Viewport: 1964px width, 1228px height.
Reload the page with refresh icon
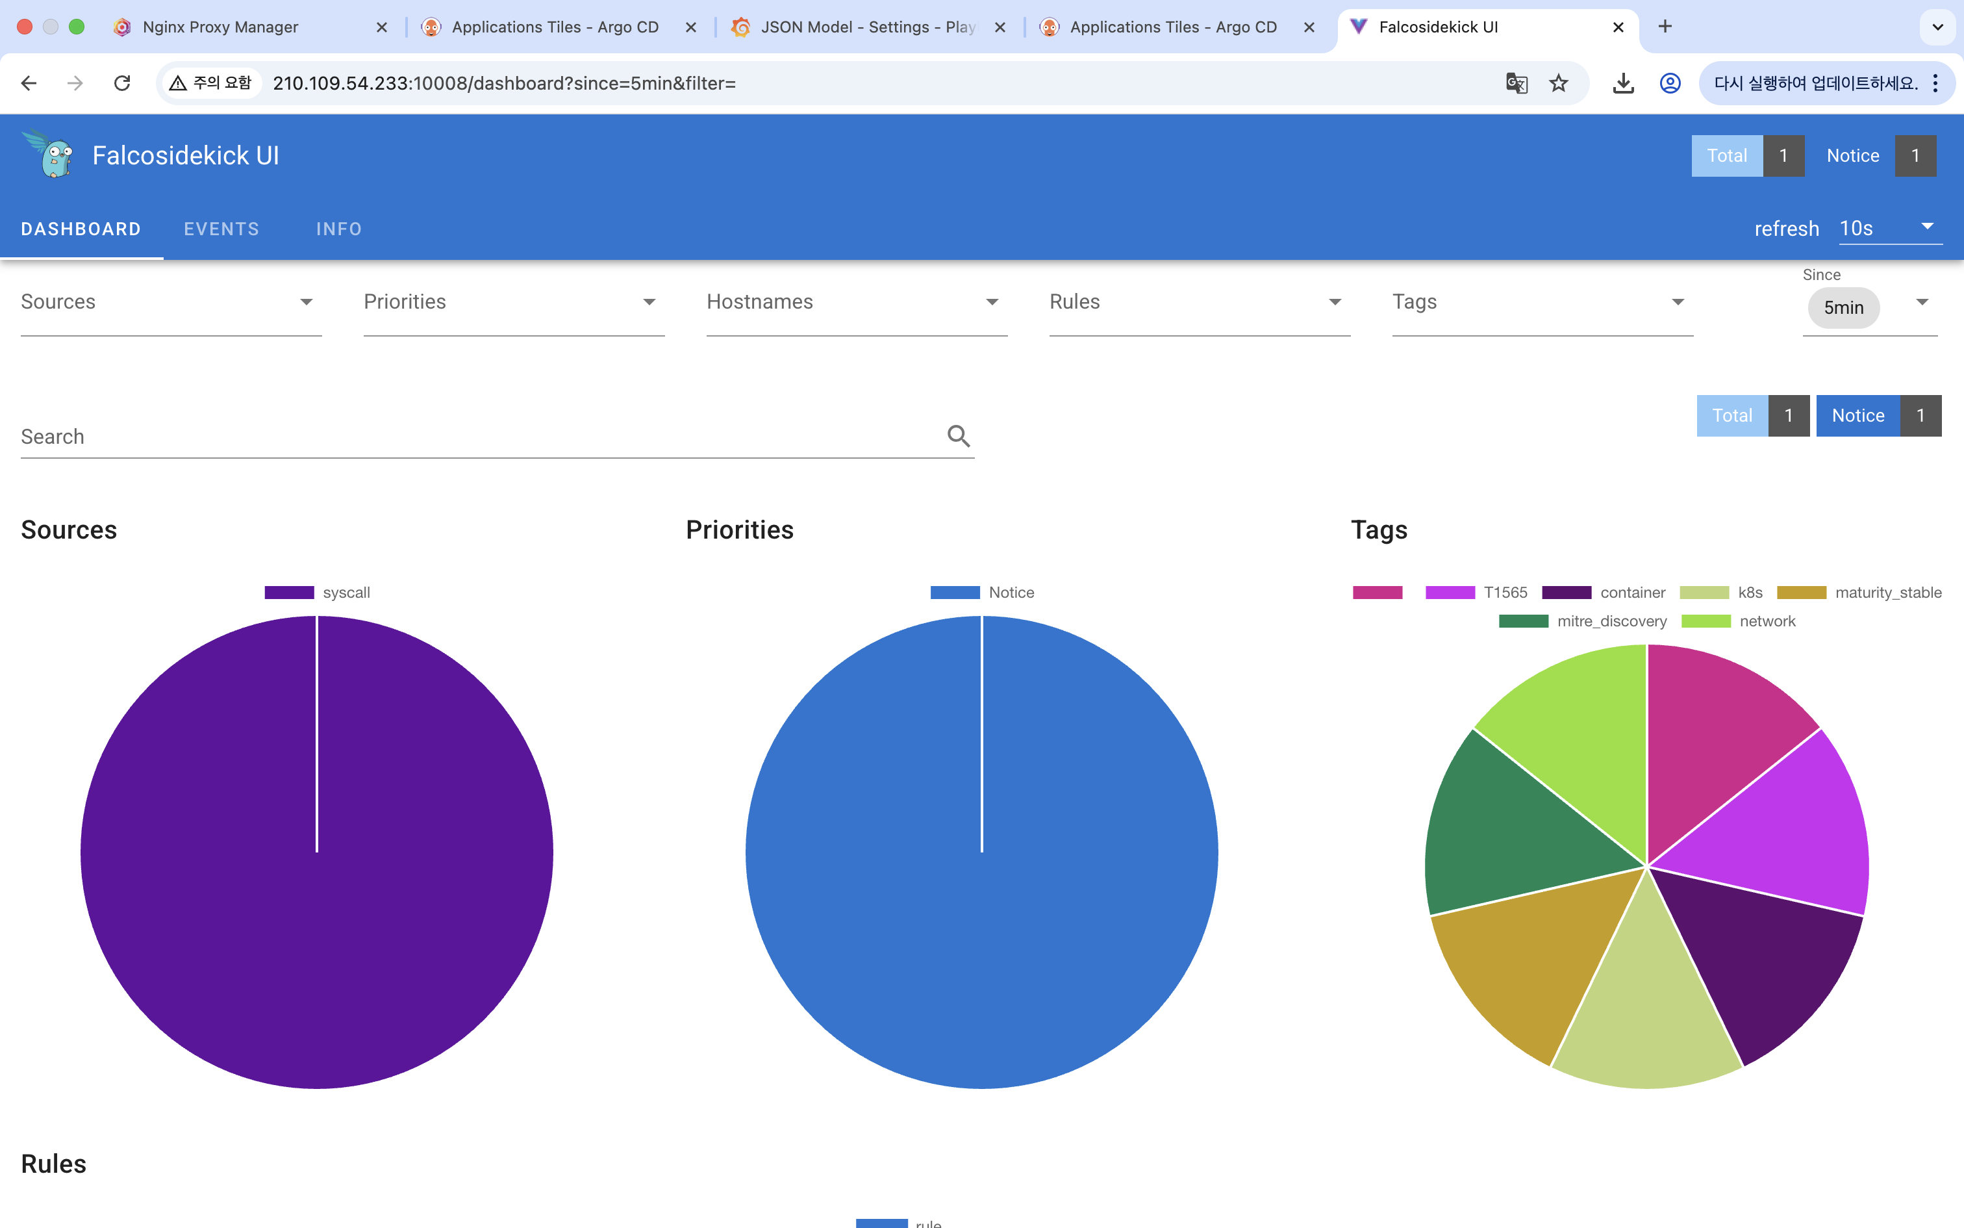pyautogui.click(x=123, y=83)
